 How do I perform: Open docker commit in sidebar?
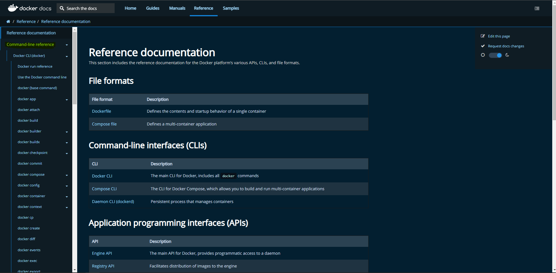tap(30, 164)
